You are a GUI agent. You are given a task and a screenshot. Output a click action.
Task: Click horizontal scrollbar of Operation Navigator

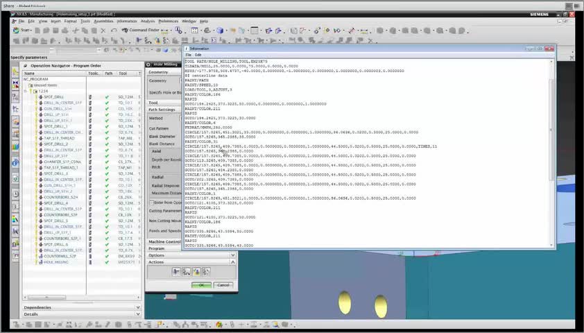(x=47, y=298)
